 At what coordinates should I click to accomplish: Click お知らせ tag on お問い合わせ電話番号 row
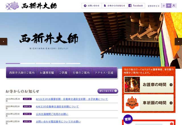(27, 121)
